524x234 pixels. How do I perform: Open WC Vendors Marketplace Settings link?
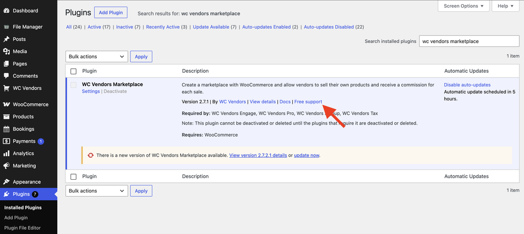pyautogui.click(x=91, y=91)
